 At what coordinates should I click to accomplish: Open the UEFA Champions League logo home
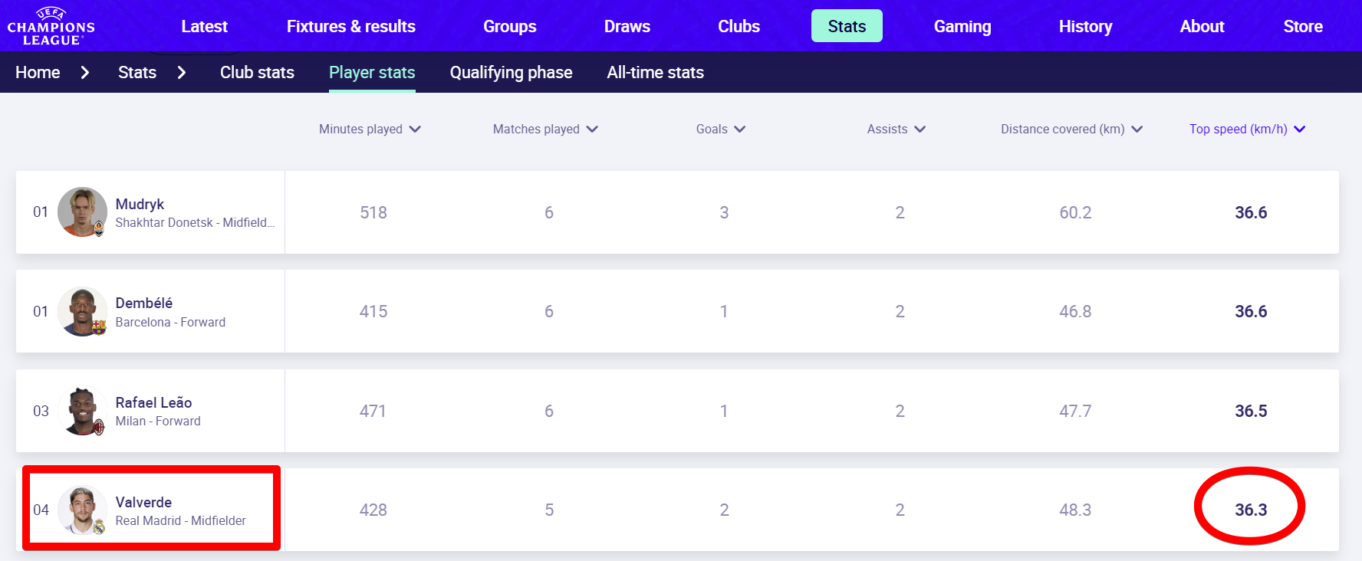(51, 26)
